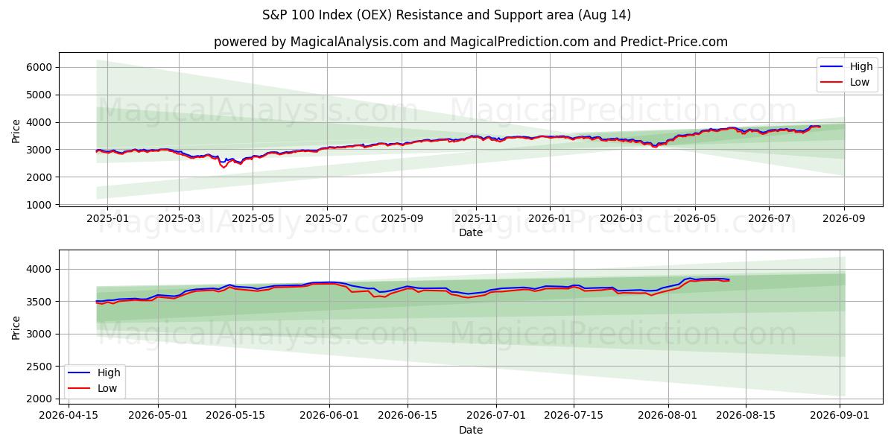Click top chart x-axis label '2026-09'
Viewport: 894px width, 447px height.
843,218
